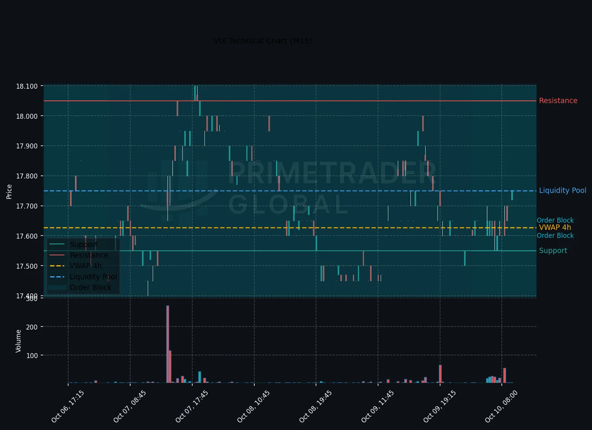Click the Order Block color swatch in legend
Viewport: 592px width, 430px height.
pyautogui.click(x=57, y=287)
